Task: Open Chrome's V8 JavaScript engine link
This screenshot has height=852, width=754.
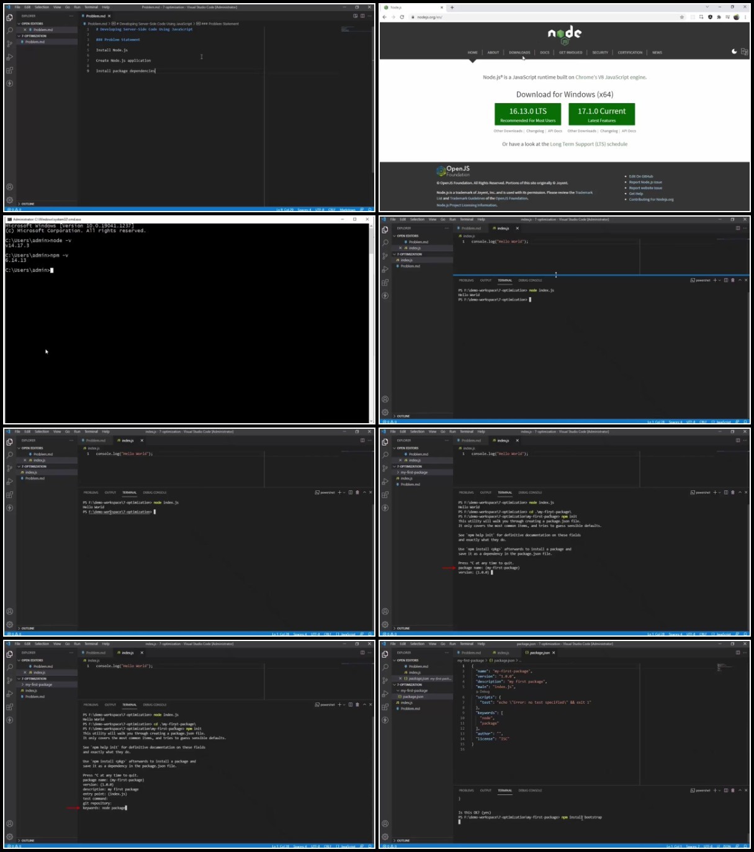Action: pos(611,78)
